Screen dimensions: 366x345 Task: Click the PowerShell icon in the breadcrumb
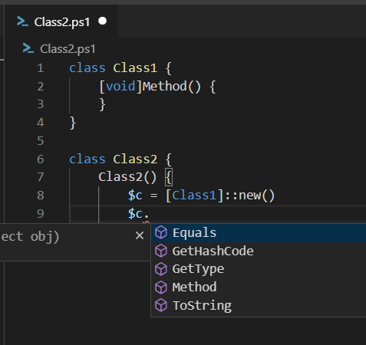click(x=28, y=48)
